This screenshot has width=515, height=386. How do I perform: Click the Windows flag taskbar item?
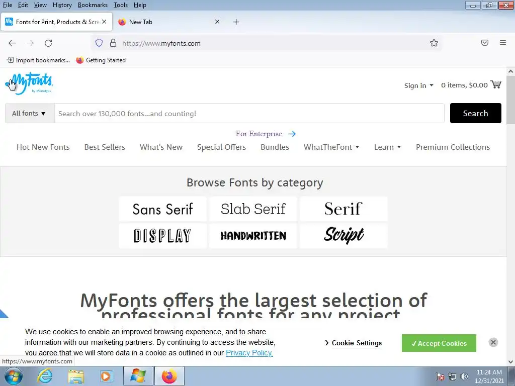coord(138,376)
